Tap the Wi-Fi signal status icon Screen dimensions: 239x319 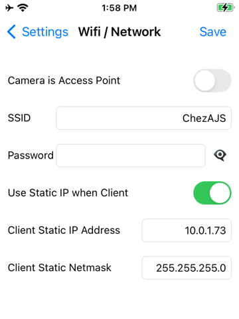pos(23,8)
